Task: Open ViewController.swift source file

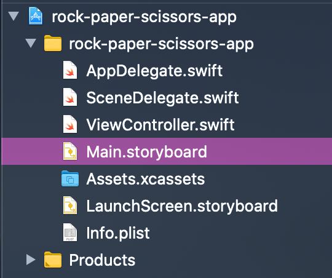Action: click(x=160, y=125)
